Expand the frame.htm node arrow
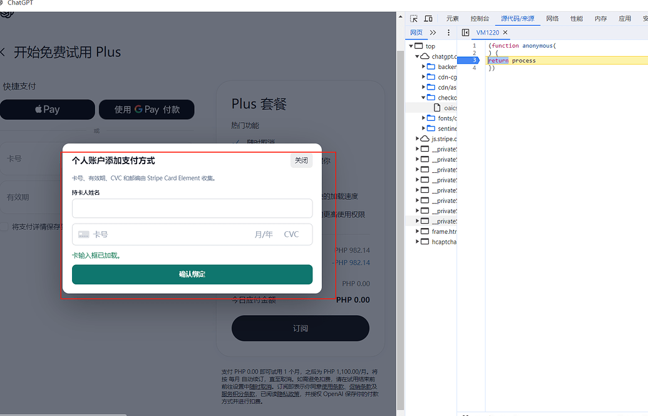 [418, 231]
